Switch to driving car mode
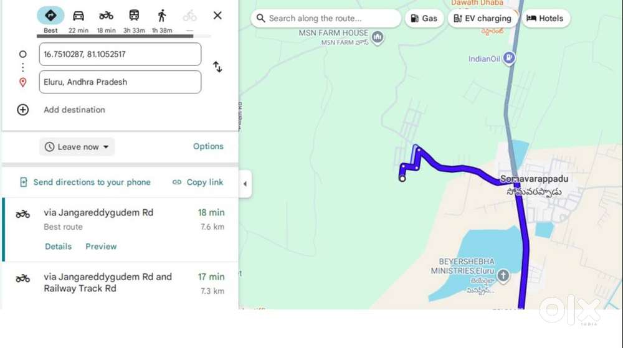 [x=78, y=16]
